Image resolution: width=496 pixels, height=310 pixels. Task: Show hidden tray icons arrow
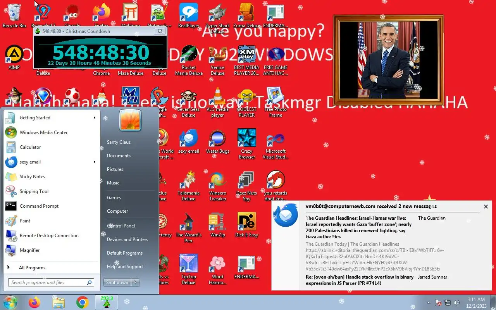click(x=429, y=303)
